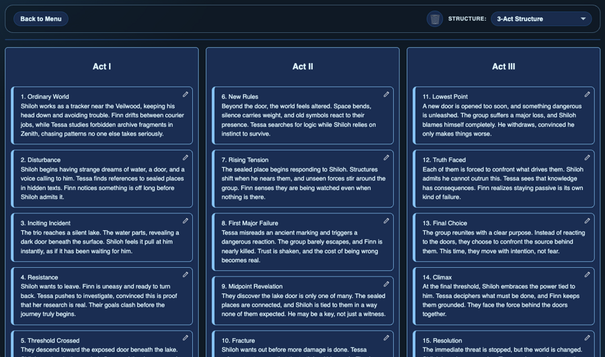Select the Act III column heading
Image resolution: width=605 pixels, height=357 pixels.
coord(503,66)
